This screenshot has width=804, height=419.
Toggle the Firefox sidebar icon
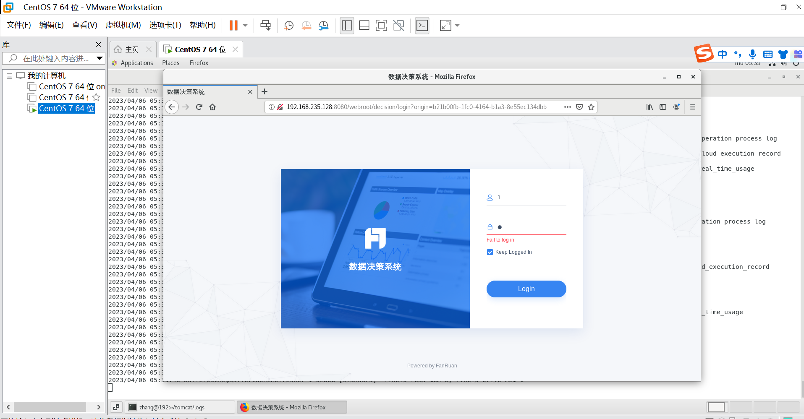(663, 107)
